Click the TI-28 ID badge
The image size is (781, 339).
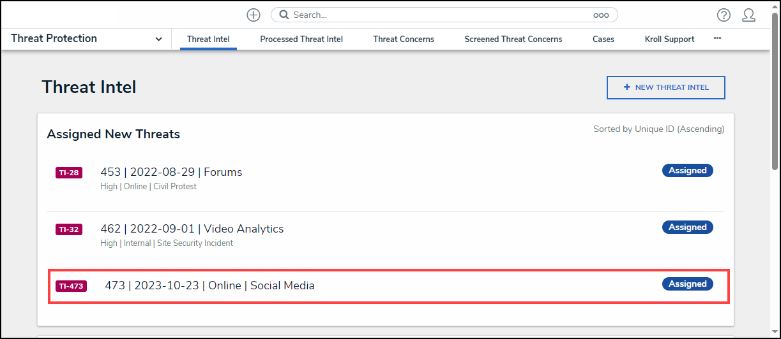tap(69, 173)
